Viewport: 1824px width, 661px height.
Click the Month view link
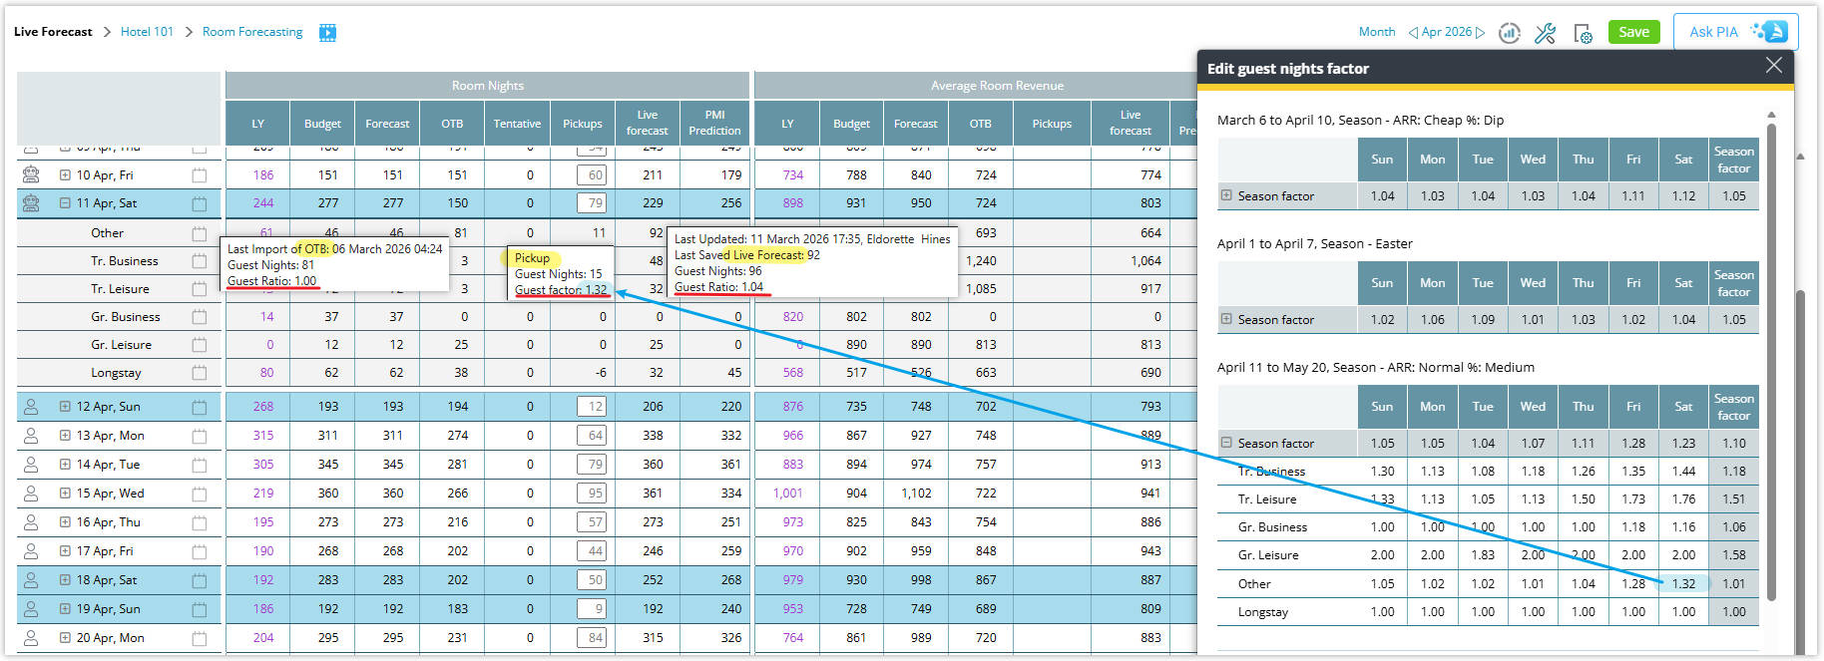(1377, 32)
